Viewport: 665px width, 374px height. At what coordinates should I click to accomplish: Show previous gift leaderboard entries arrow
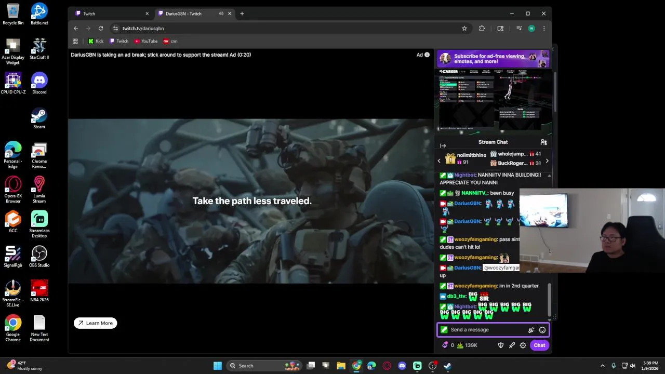click(439, 161)
